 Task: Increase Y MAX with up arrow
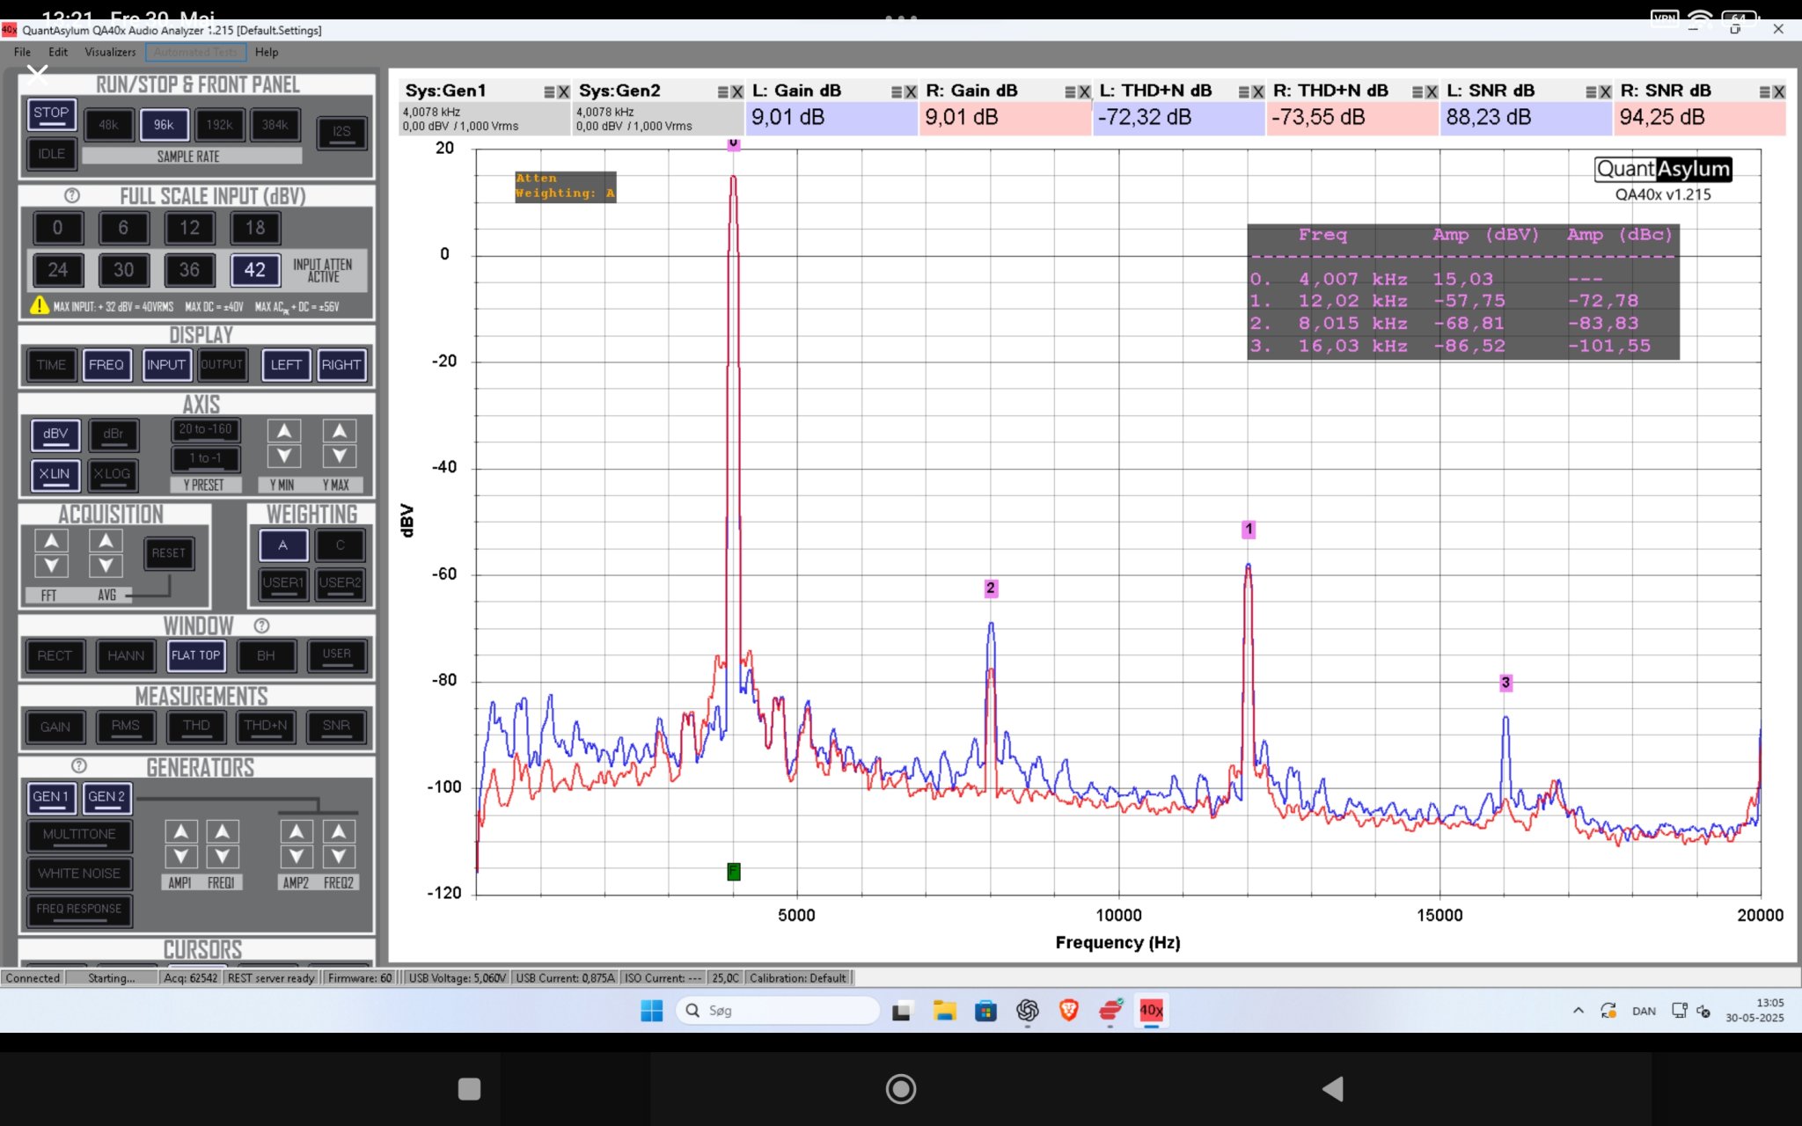[x=340, y=430]
